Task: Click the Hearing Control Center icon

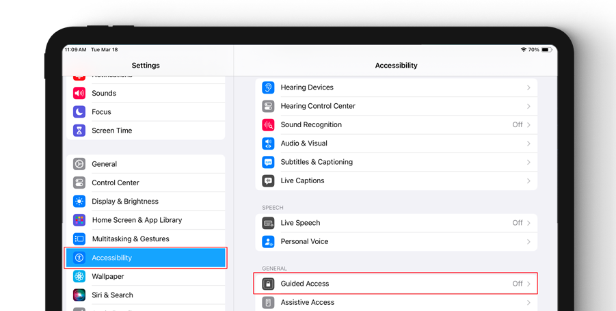Action: point(268,106)
